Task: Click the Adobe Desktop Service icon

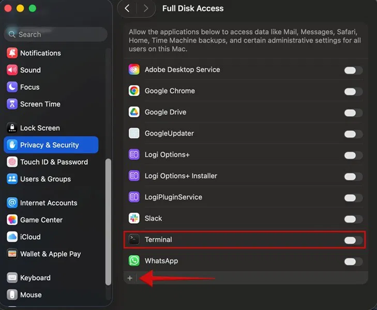Action: (134, 70)
